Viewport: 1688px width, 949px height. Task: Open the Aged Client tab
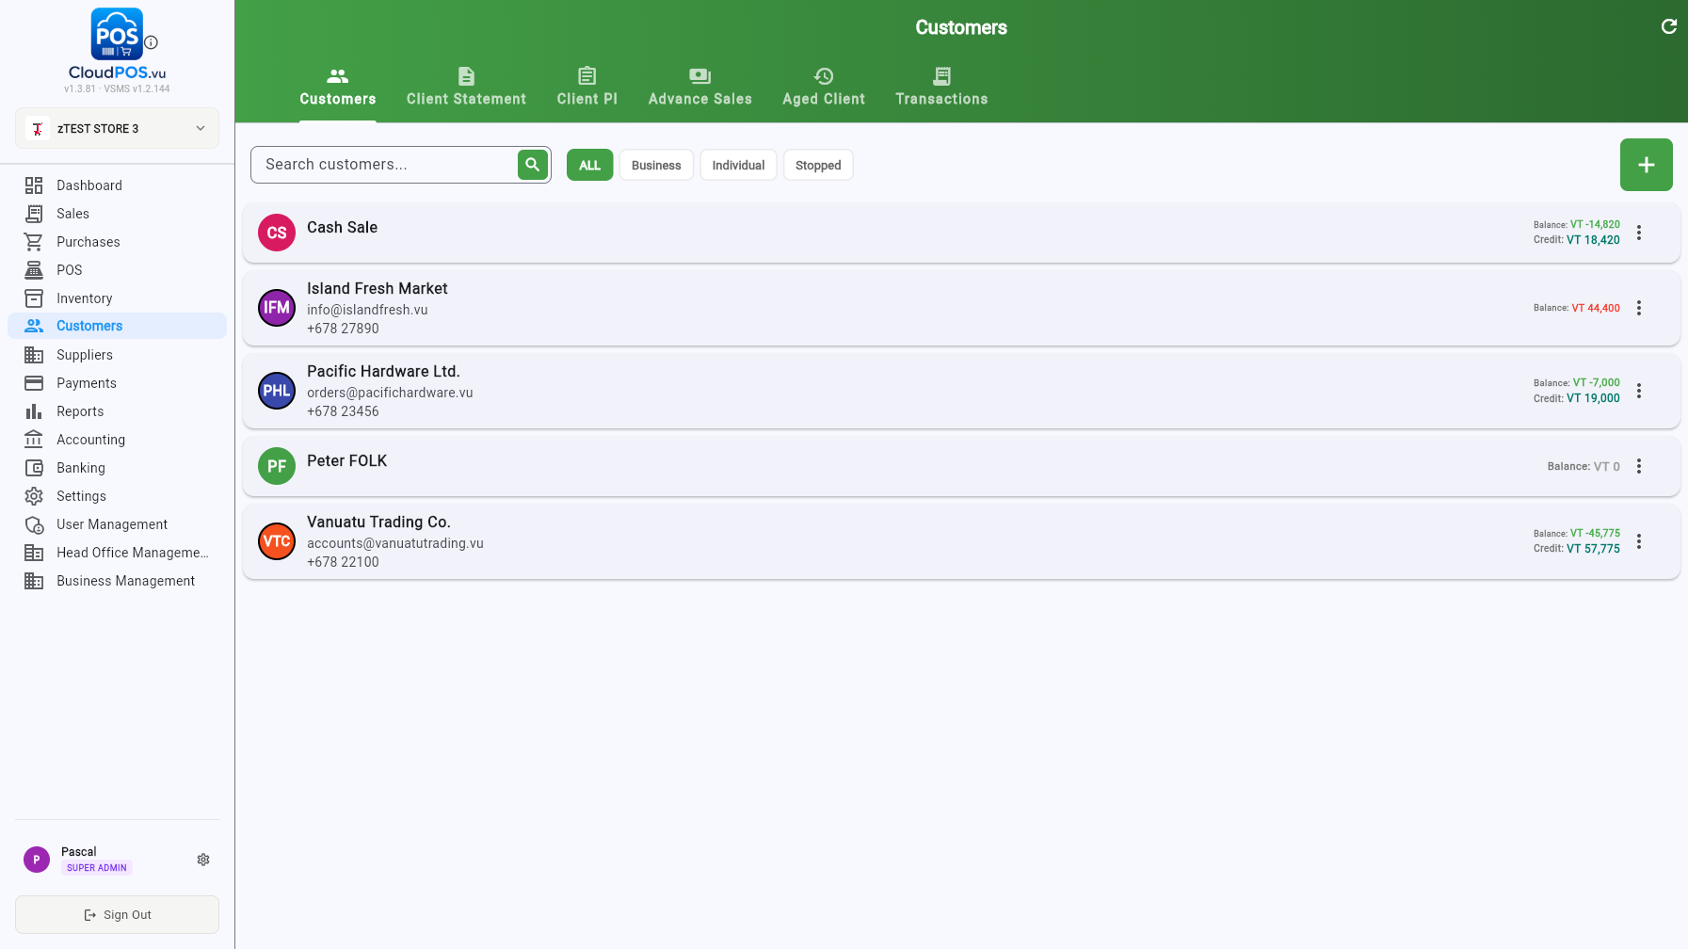point(824,88)
